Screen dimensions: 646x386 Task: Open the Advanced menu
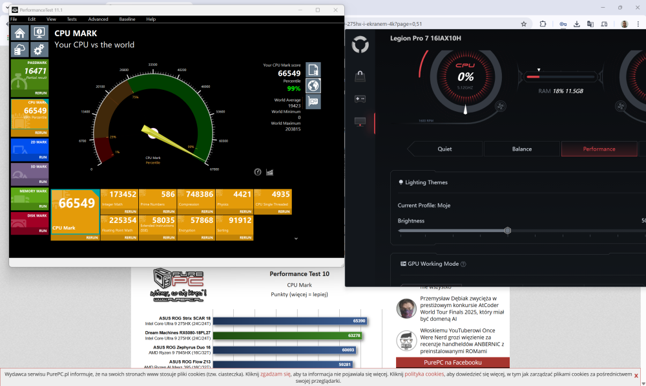98,19
